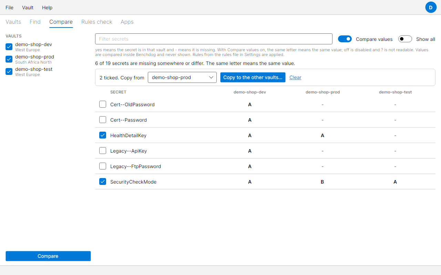Screen dimensions: 441x275
Task: Focus the Filter secrets input field
Action: pos(214,39)
